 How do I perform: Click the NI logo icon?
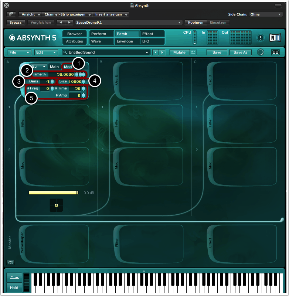pos(275,38)
